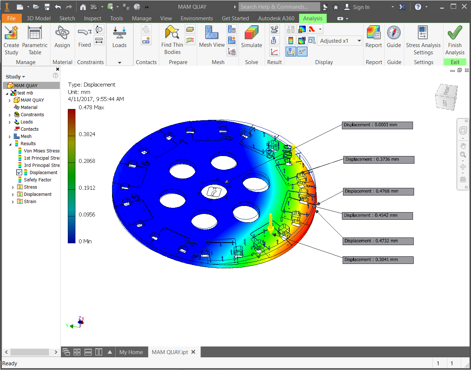Open the MAM QUAY.ipt document tab

click(170, 352)
